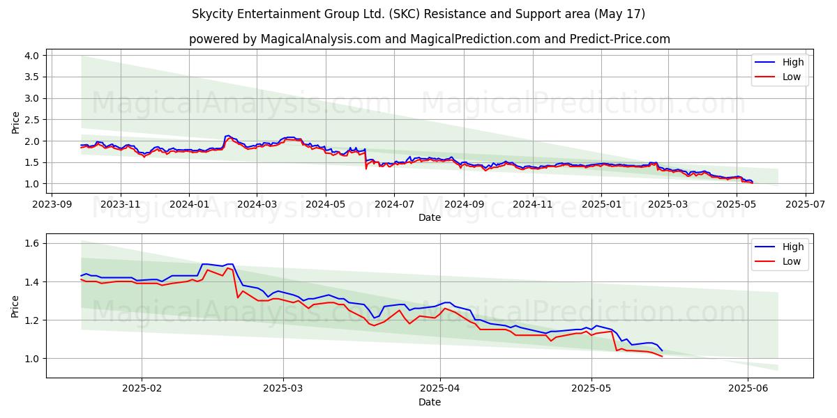Click the '2024-03' x-axis label
Screen dimensions: 837x418
257,205
